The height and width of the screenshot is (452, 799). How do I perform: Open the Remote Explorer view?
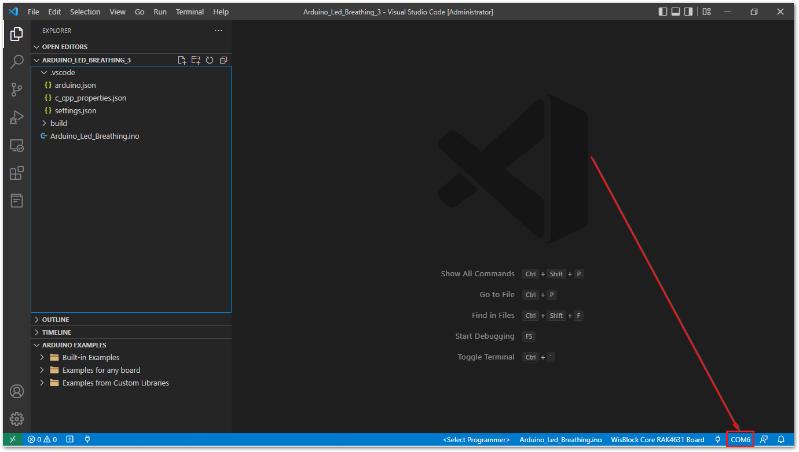click(x=17, y=145)
